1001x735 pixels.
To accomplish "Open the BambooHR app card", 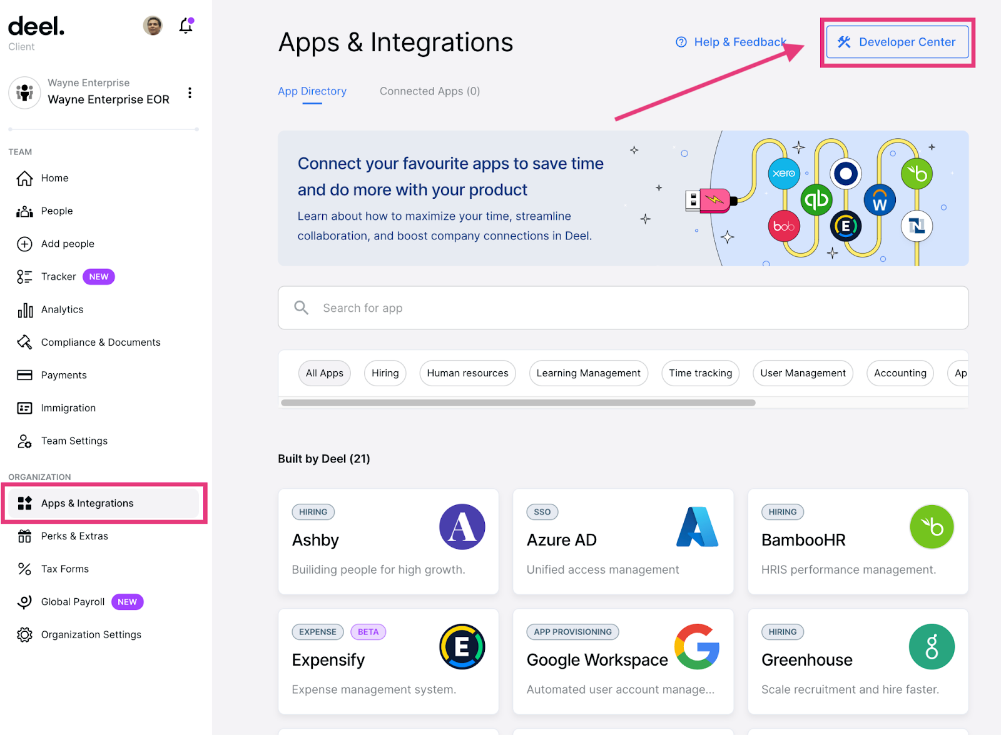I will 858,541.
